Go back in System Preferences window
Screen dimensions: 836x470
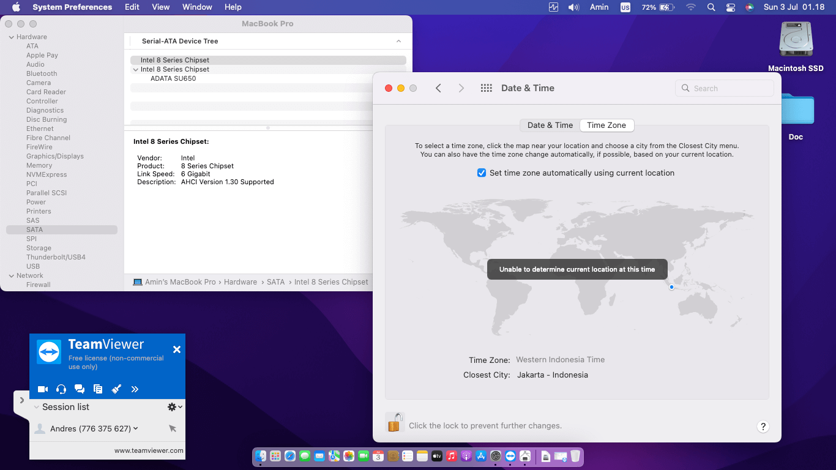tap(438, 88)
